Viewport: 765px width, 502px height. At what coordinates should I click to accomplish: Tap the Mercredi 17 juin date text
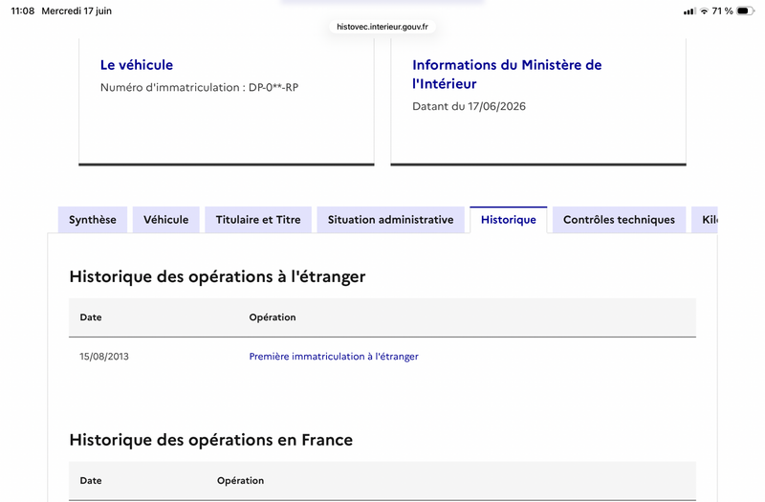point(76,11)
